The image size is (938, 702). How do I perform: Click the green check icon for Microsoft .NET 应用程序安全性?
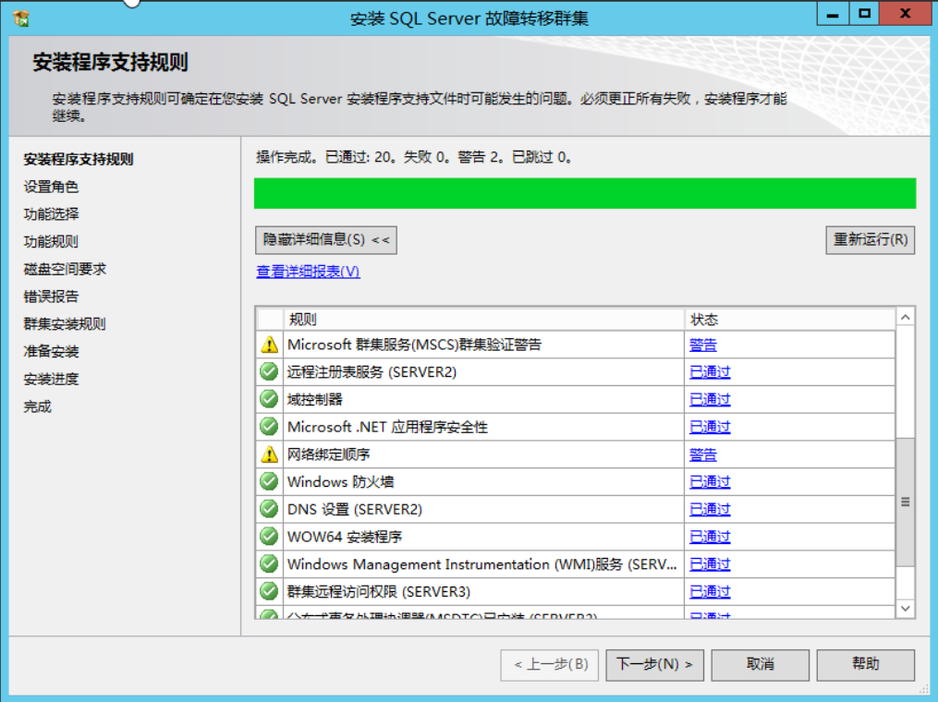(x=269, y=427)
